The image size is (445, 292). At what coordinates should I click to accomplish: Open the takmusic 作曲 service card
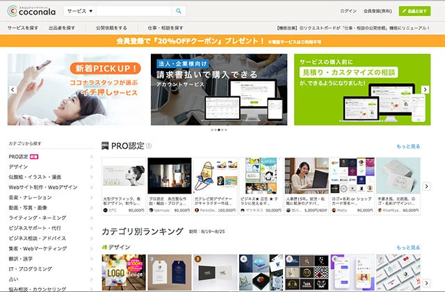tap(170, 186)
